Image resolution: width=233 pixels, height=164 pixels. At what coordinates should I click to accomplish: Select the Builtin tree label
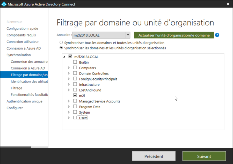tap(84, 62)
